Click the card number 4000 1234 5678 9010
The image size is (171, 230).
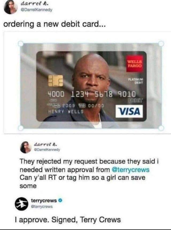91,94
